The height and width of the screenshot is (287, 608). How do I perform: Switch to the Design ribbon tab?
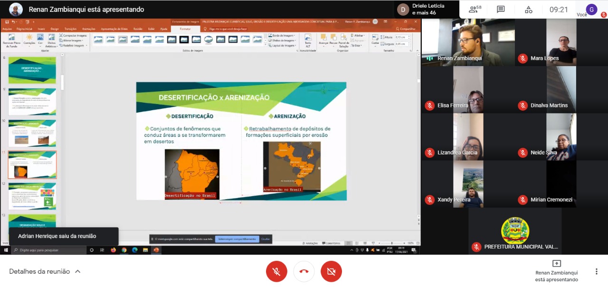coord(55,29)
